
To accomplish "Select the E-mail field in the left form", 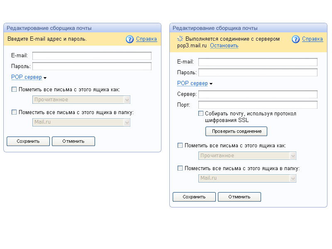I will (x=92, y=56).
